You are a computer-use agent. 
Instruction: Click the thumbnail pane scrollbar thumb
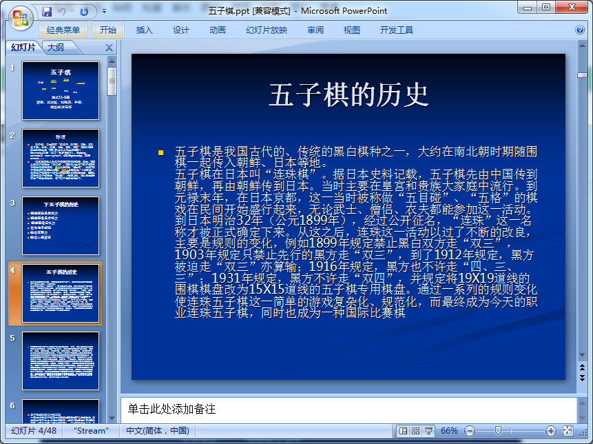click(x=112, y=82)
